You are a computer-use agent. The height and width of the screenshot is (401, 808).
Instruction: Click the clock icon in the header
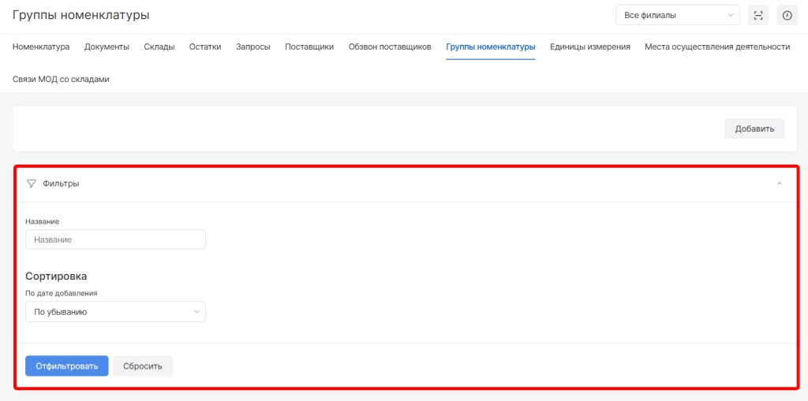(x=787, y=15)
